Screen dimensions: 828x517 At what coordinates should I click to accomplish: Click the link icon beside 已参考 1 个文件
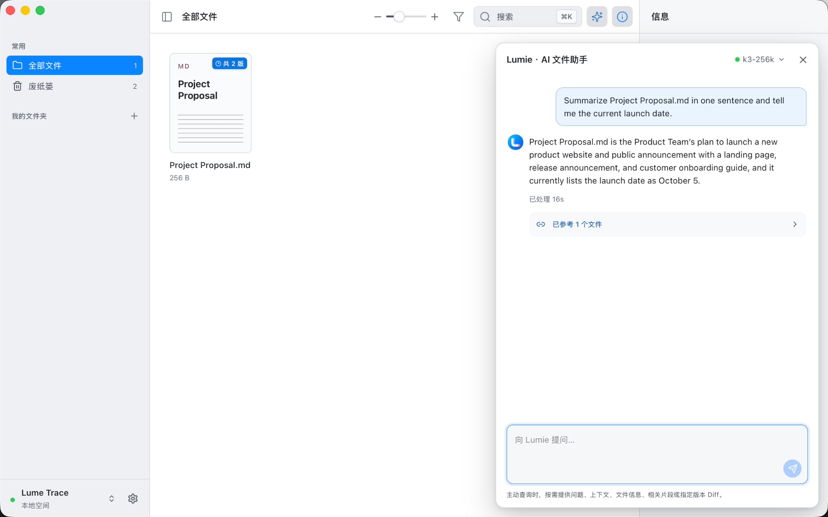(541, 224)
